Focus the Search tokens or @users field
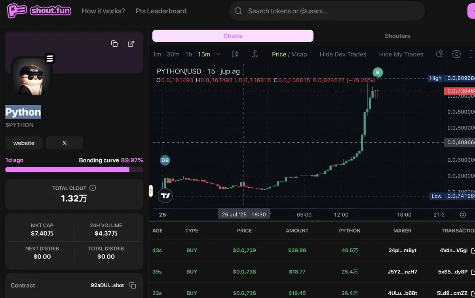 point(327,11)
